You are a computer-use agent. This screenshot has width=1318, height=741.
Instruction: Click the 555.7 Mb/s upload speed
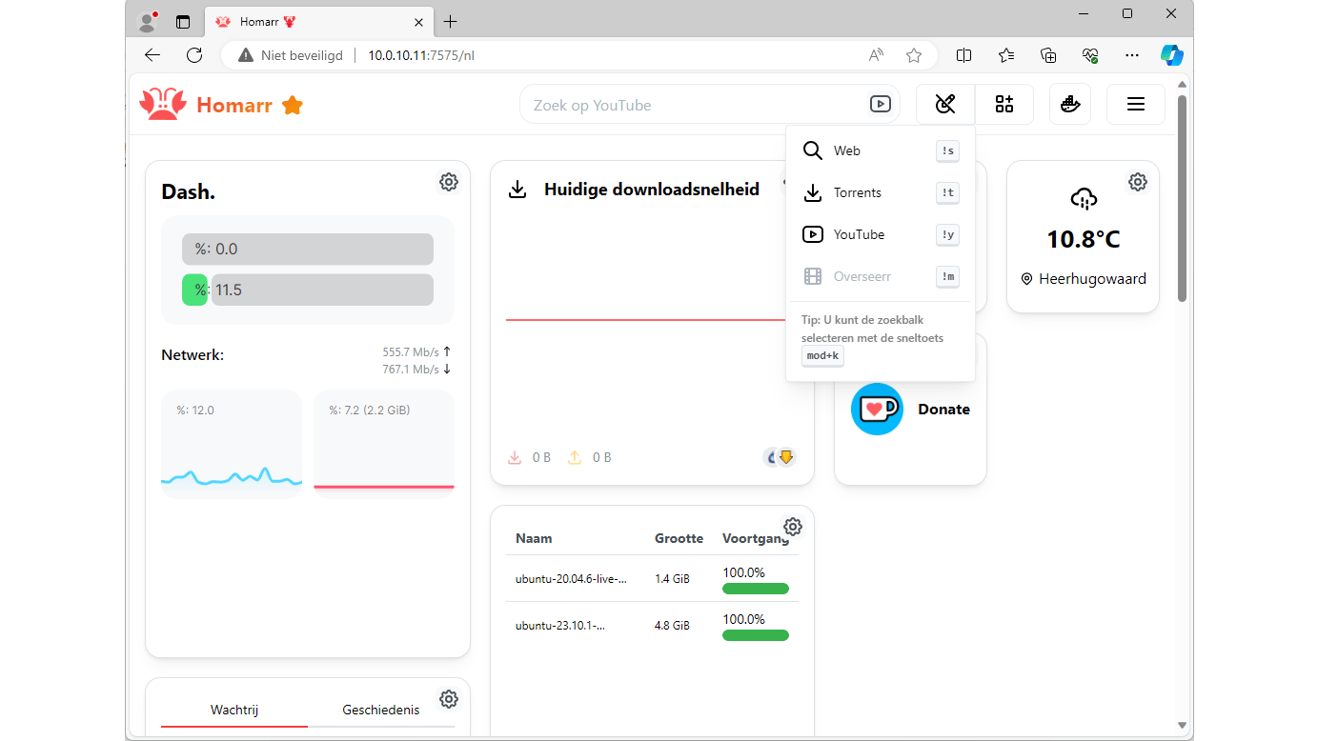[411, 351]
